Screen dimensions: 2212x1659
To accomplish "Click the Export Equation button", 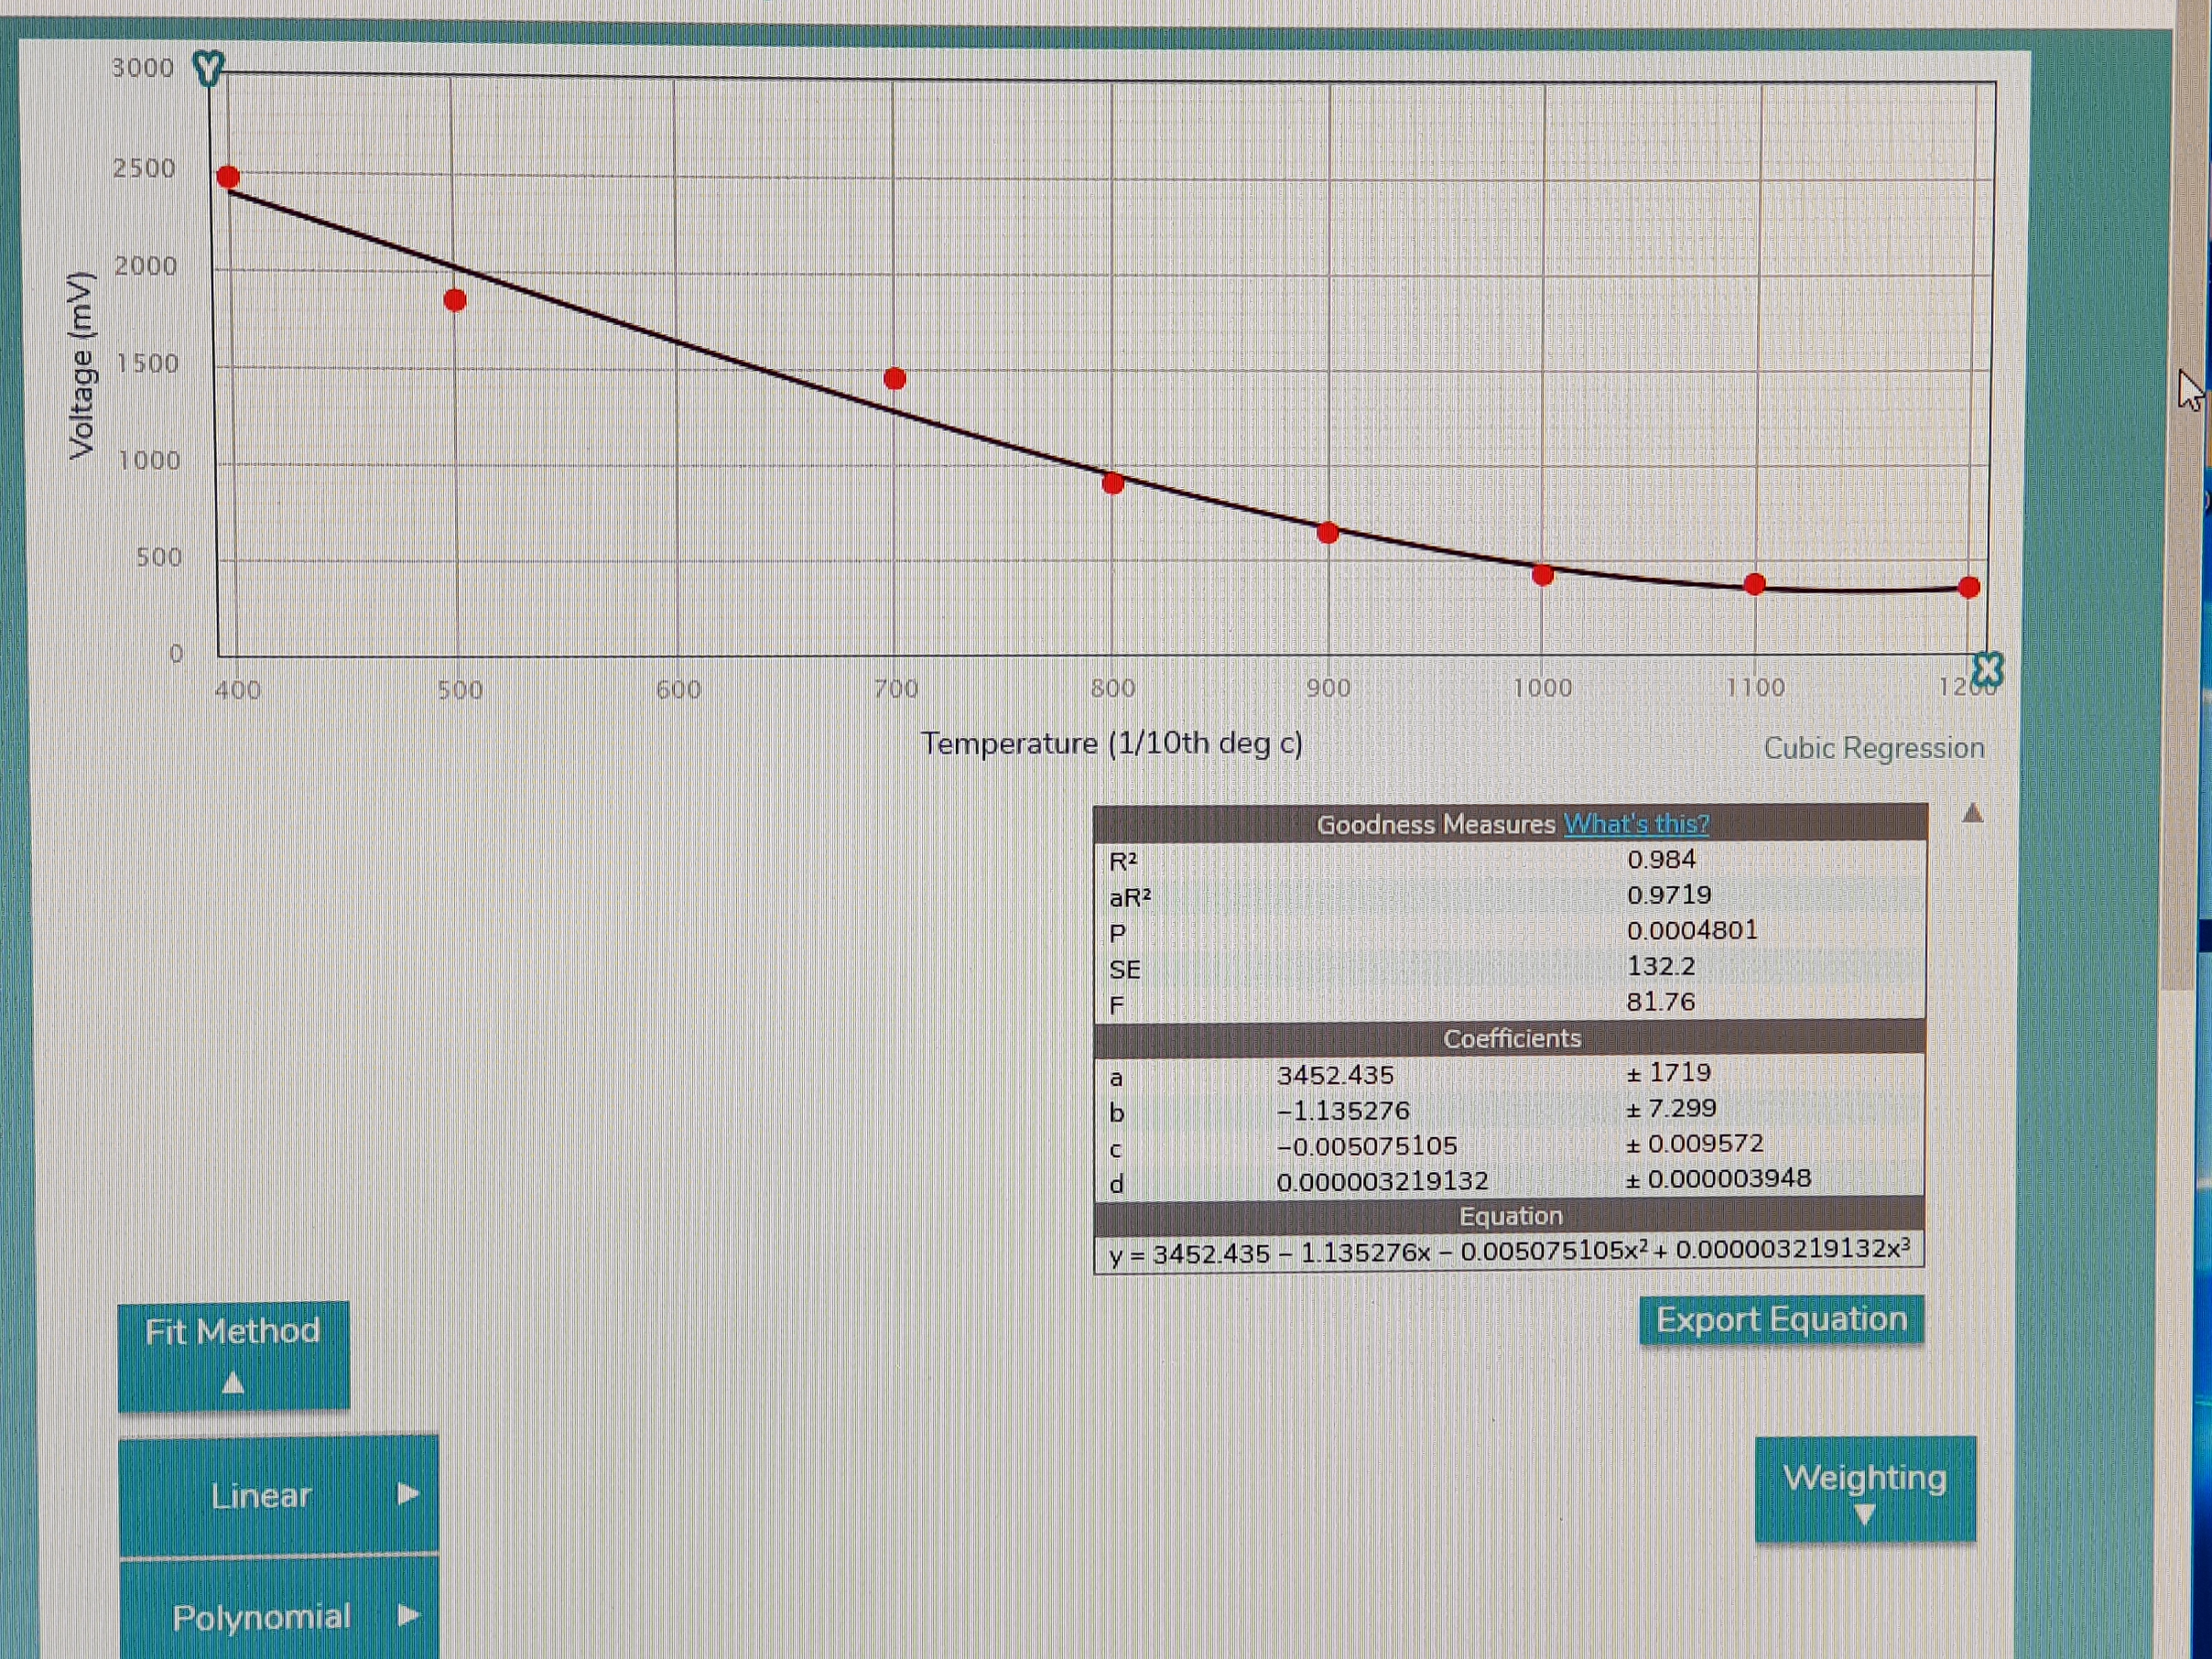I will [x=1781, y=1320].
